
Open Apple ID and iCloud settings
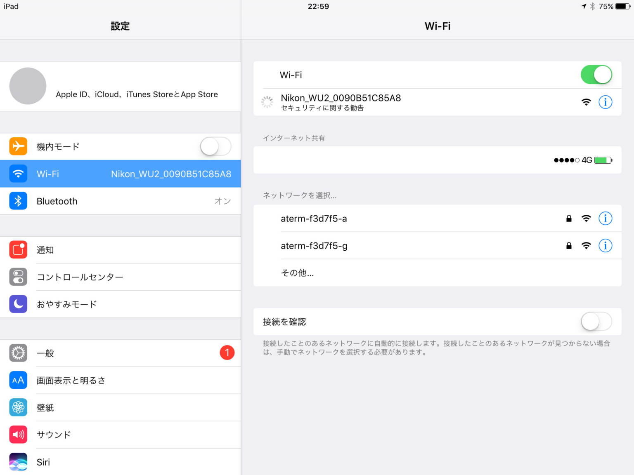click(120, 86)
